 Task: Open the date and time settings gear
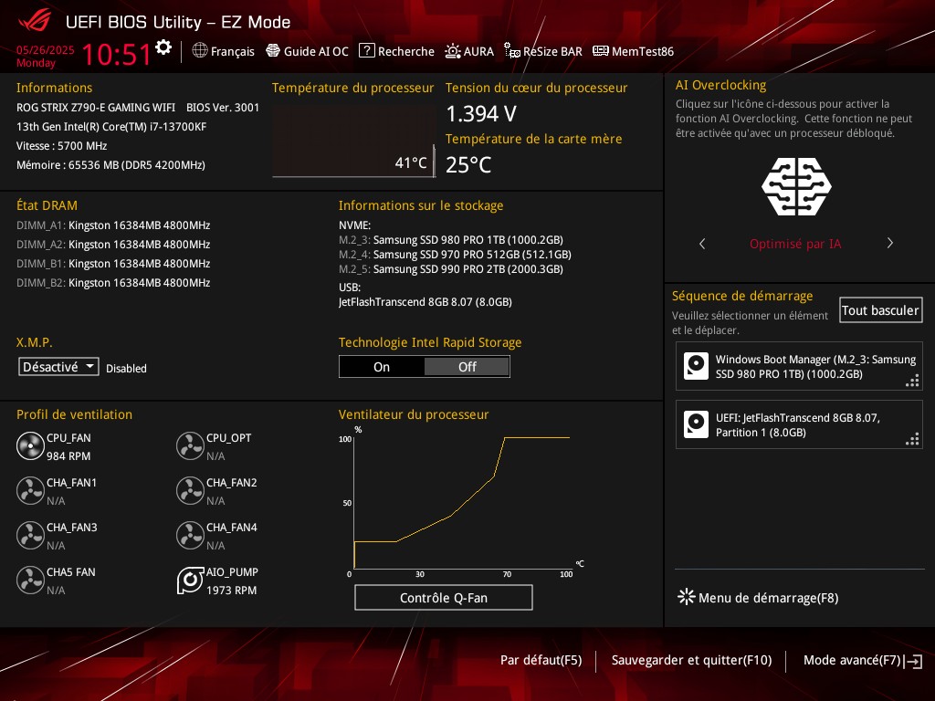click(163, 47)
